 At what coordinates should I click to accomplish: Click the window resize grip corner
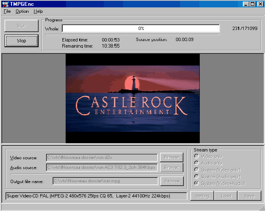pos(262,208)
